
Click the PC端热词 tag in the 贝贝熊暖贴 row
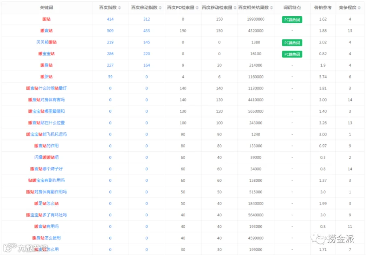tap(292, 43)
